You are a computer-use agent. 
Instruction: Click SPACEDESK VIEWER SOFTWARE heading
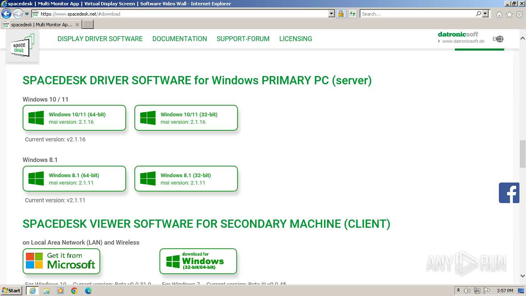coord(206,224)
